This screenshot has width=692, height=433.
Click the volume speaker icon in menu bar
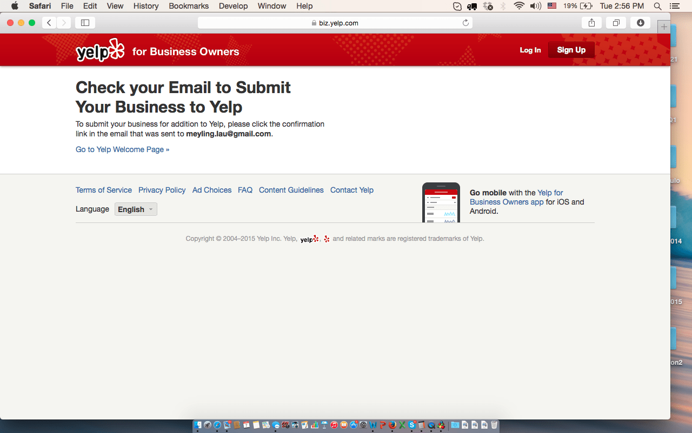536,6
